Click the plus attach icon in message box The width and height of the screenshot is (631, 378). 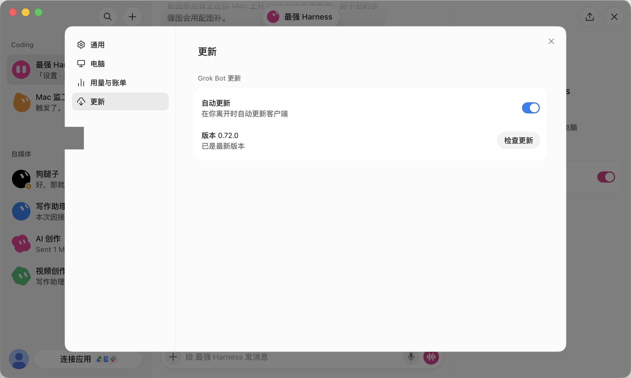(173, 357)
